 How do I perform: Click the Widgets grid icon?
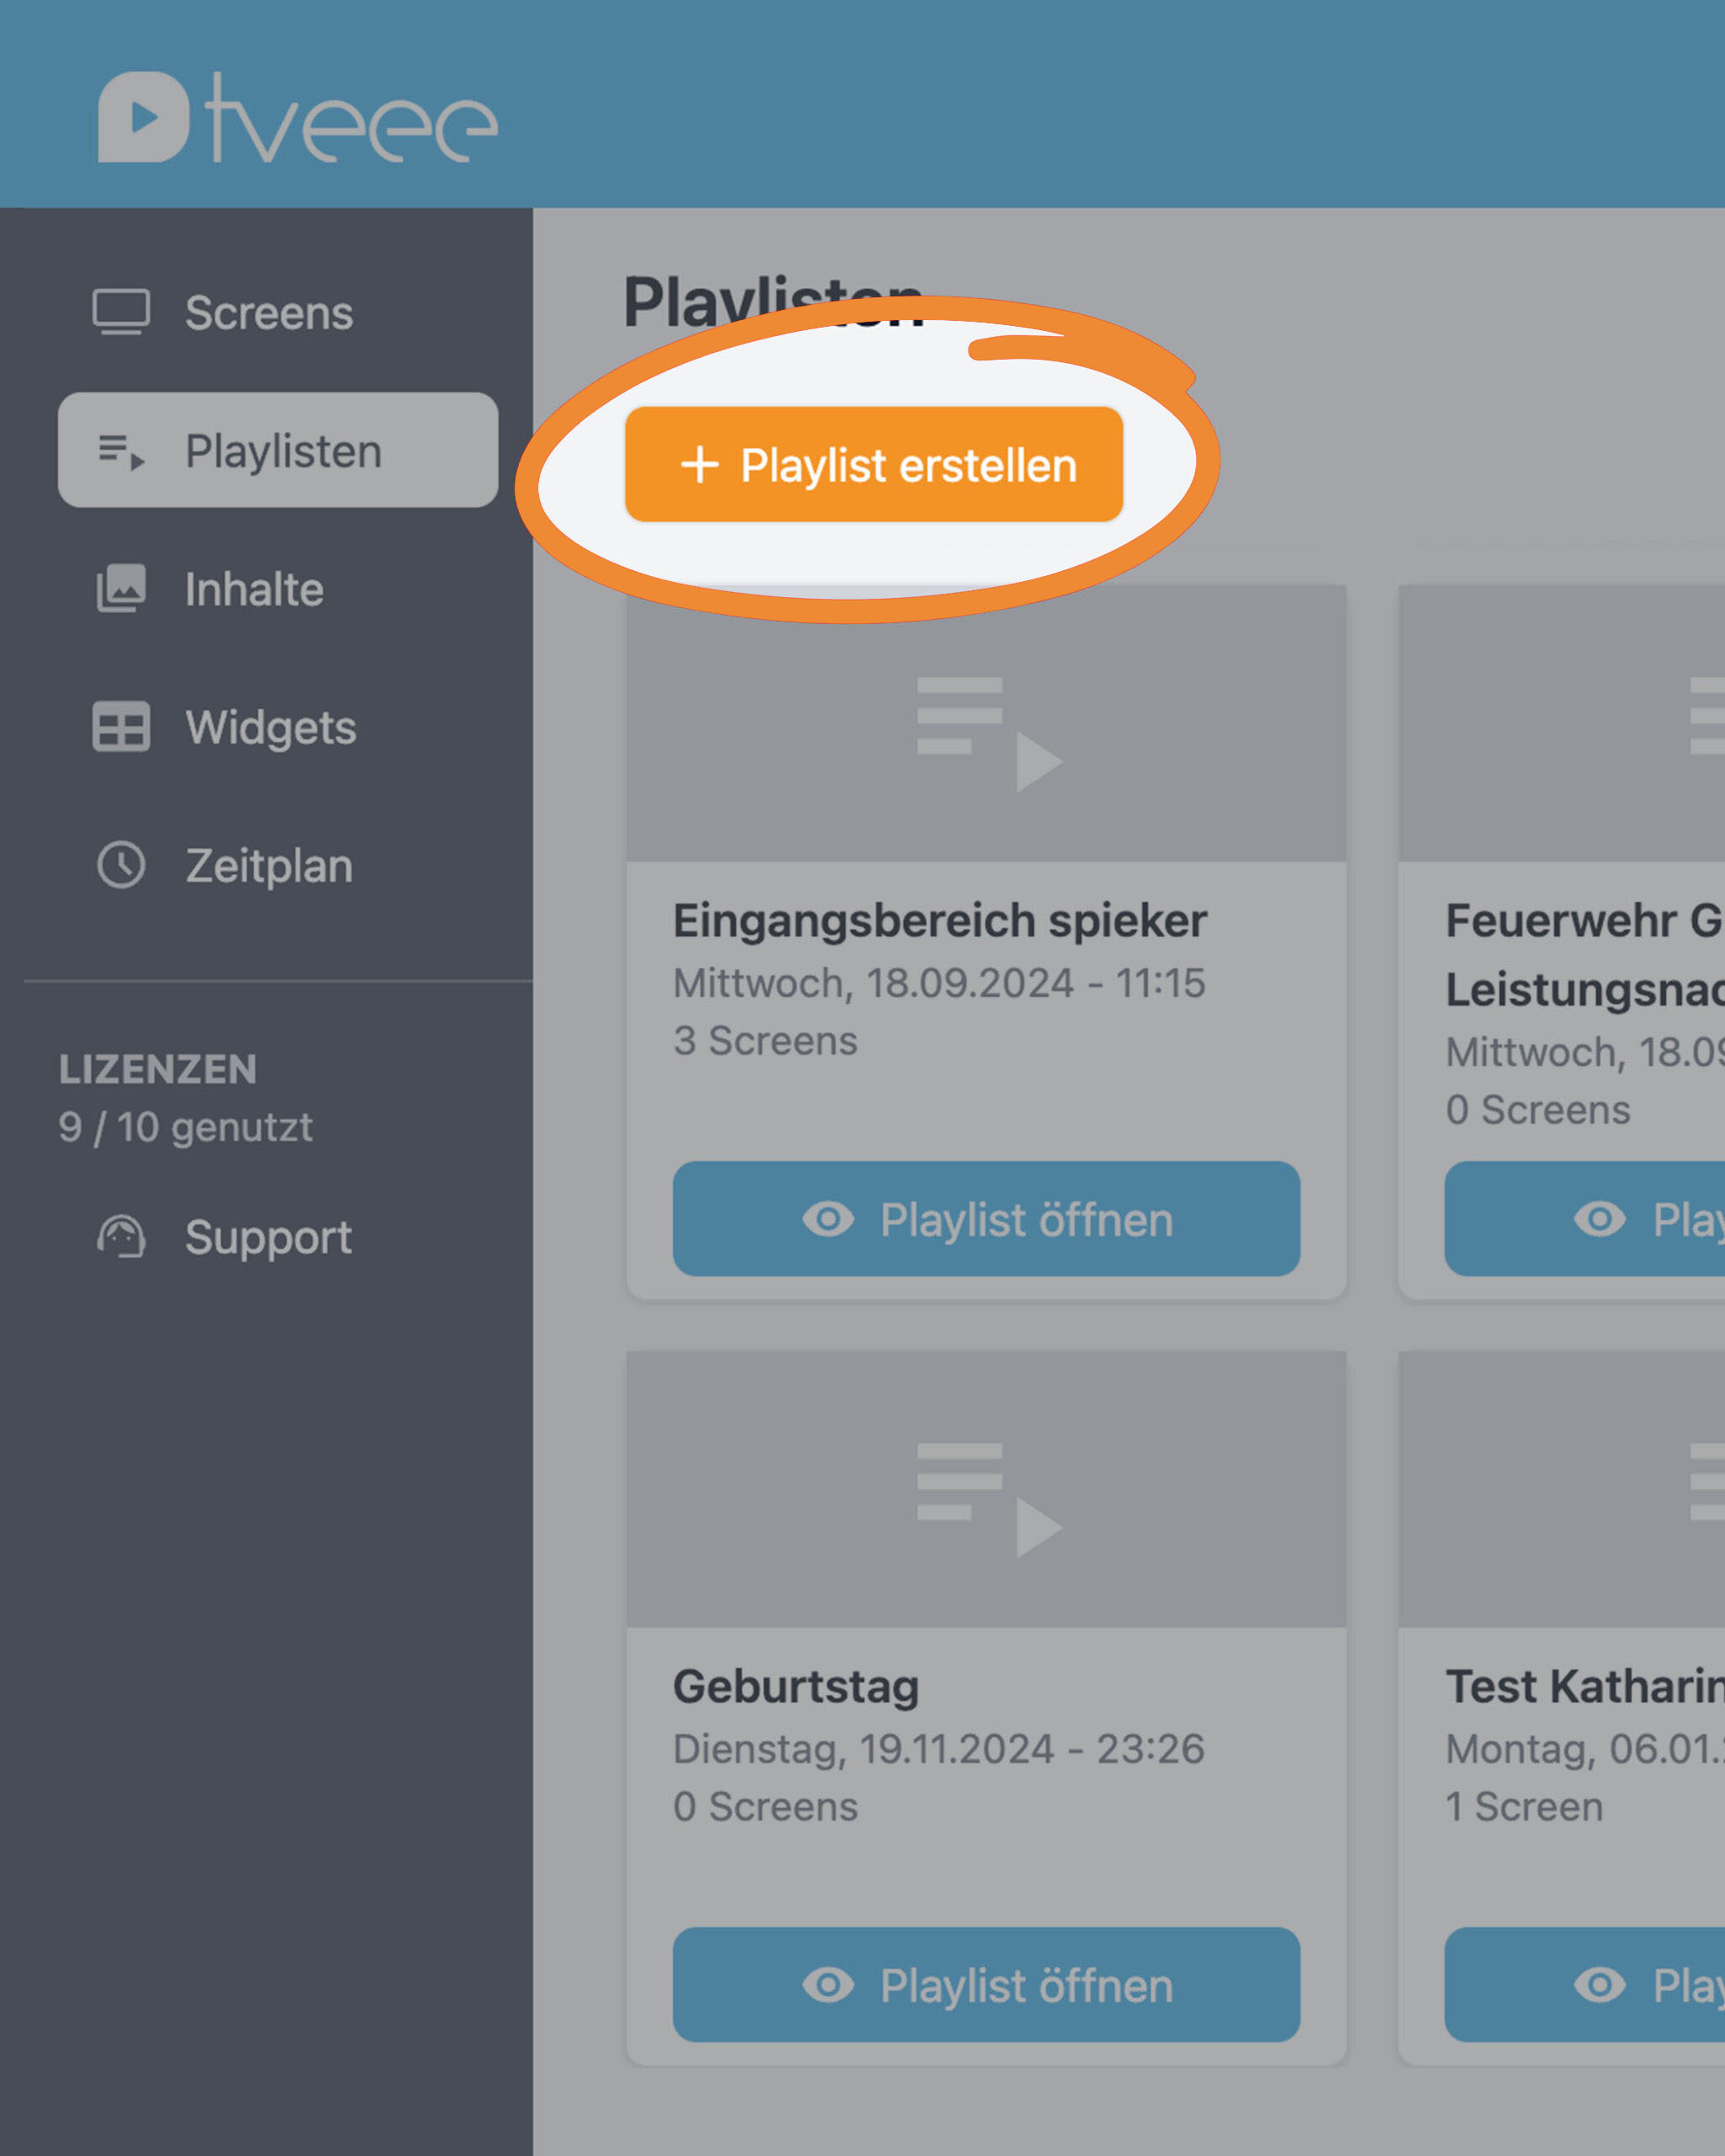click(x=121, y=727)
